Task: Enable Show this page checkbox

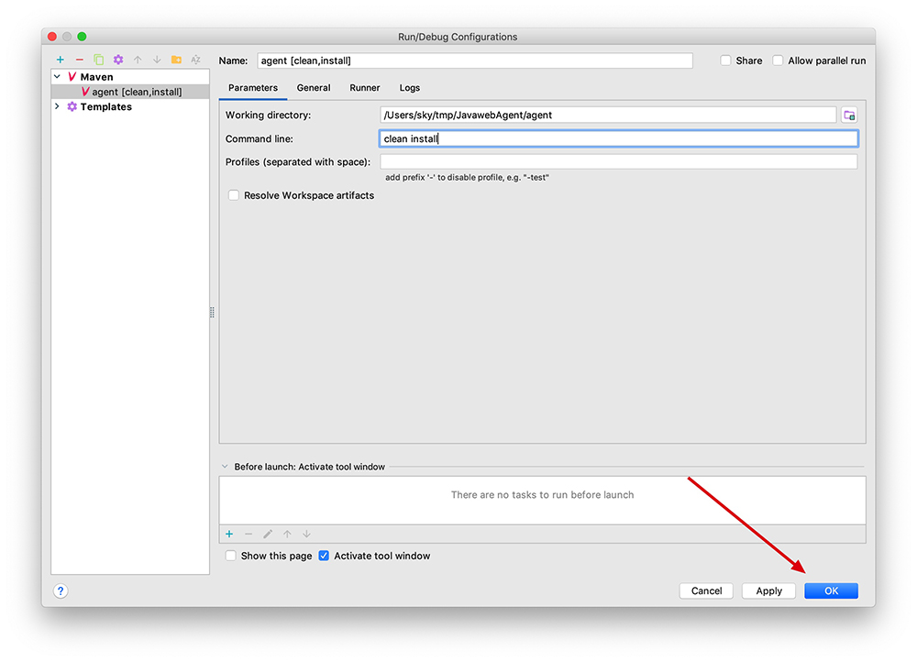Action: coord(231,556)
